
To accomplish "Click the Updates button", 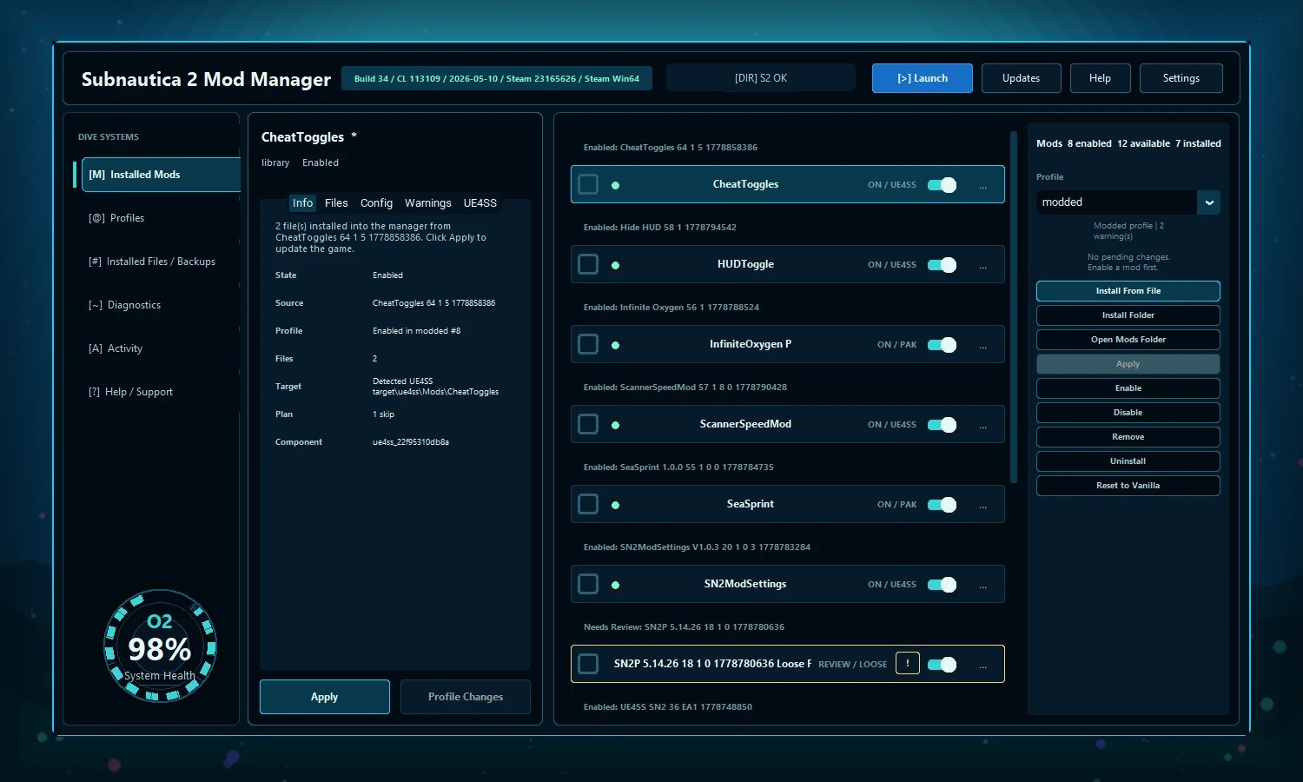I will pos(1021,78).
